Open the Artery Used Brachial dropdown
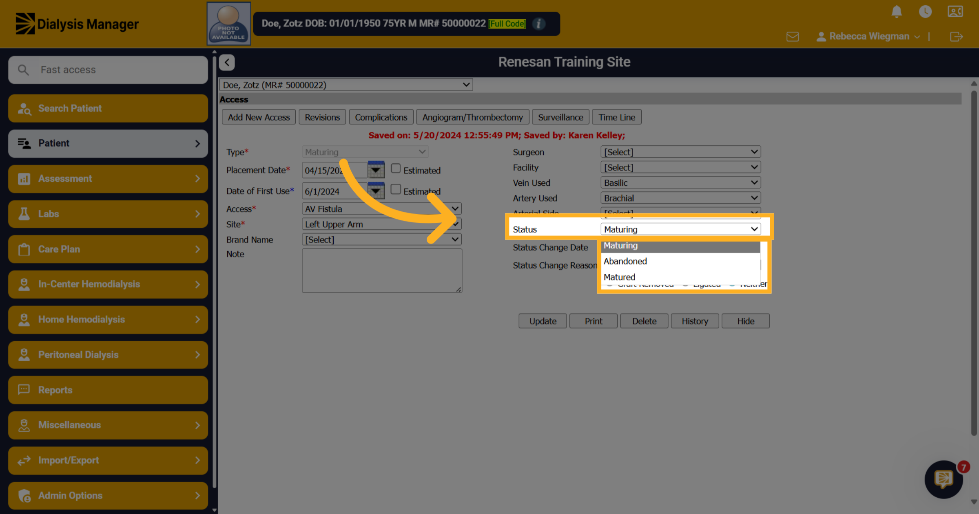979x514 pixels. pos(680,198)
